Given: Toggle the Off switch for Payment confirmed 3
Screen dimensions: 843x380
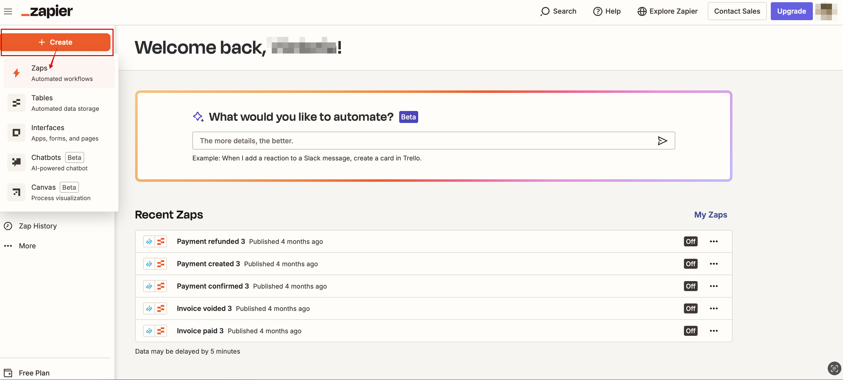Looking at the screenshot, I should 691,286.
